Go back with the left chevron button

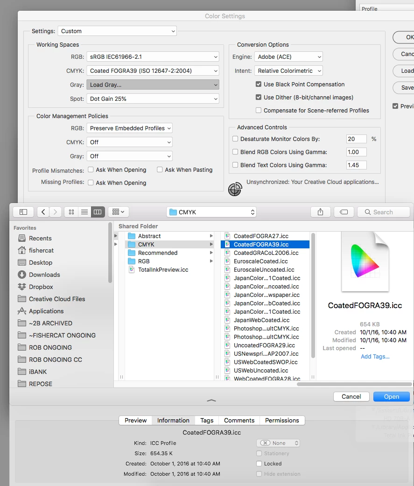click(43, 212)
